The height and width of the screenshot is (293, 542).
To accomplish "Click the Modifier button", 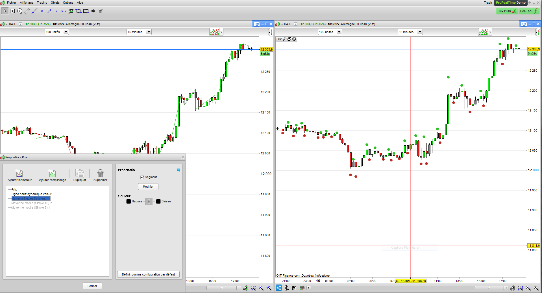I will tap(148, 187).
